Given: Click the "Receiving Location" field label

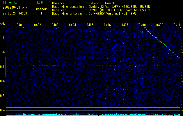Looking at the screenshot, I should (x=68, y=7).
